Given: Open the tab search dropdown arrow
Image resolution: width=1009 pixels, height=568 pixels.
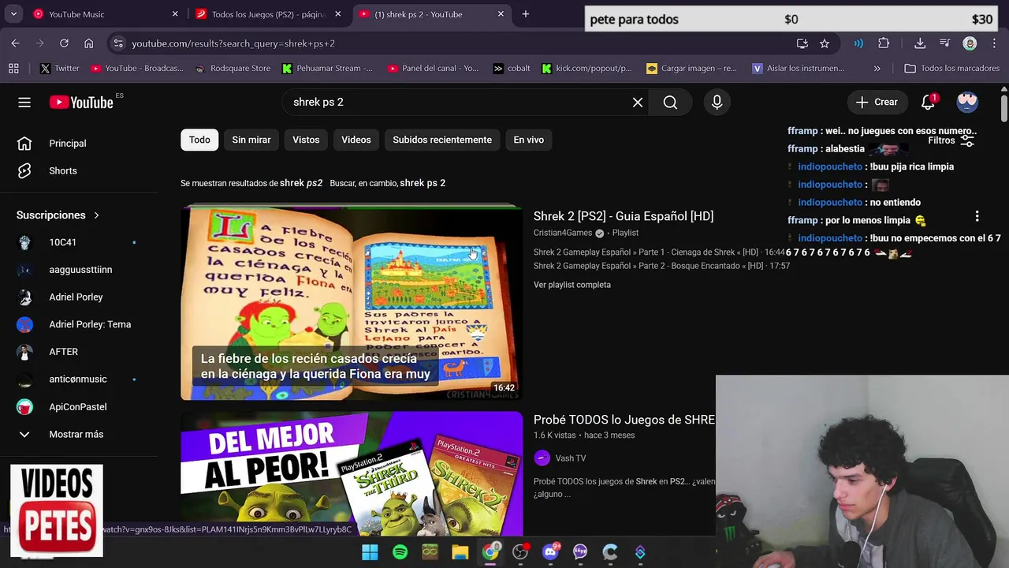Looking at the screenshot, I should (14, 14).
